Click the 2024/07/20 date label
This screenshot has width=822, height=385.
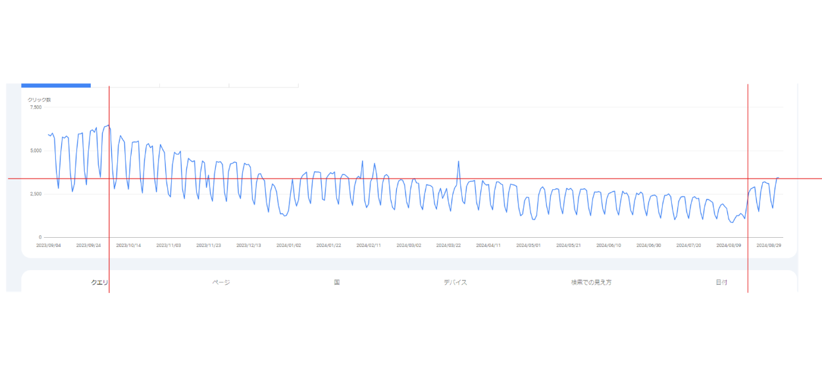point(688,245)
